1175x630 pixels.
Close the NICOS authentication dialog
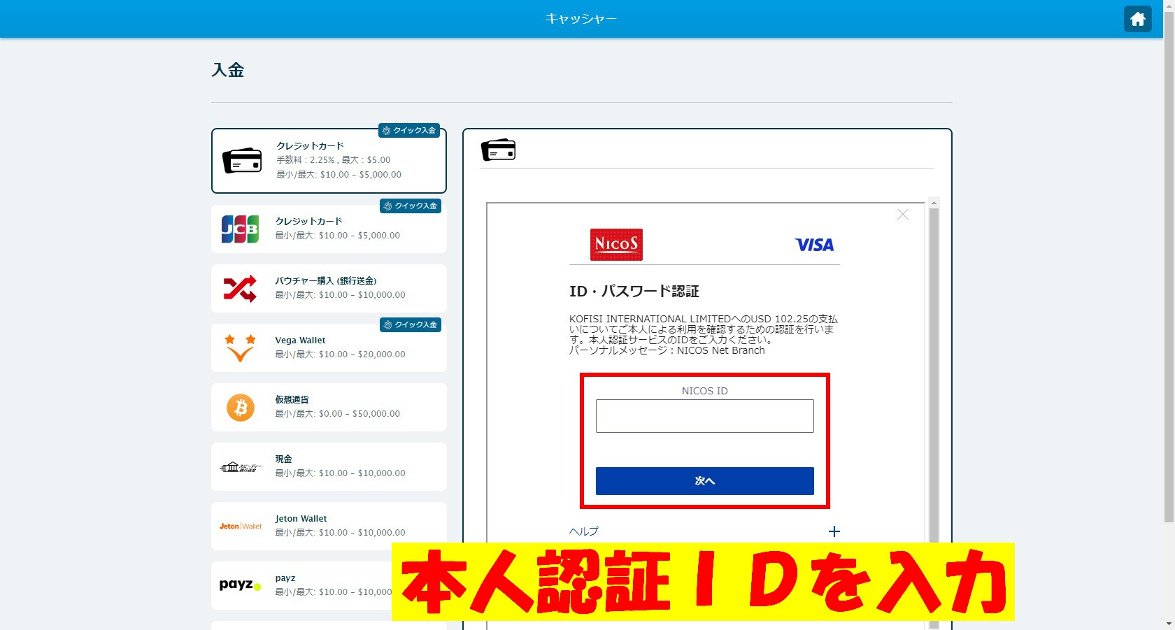coord(903,215)
